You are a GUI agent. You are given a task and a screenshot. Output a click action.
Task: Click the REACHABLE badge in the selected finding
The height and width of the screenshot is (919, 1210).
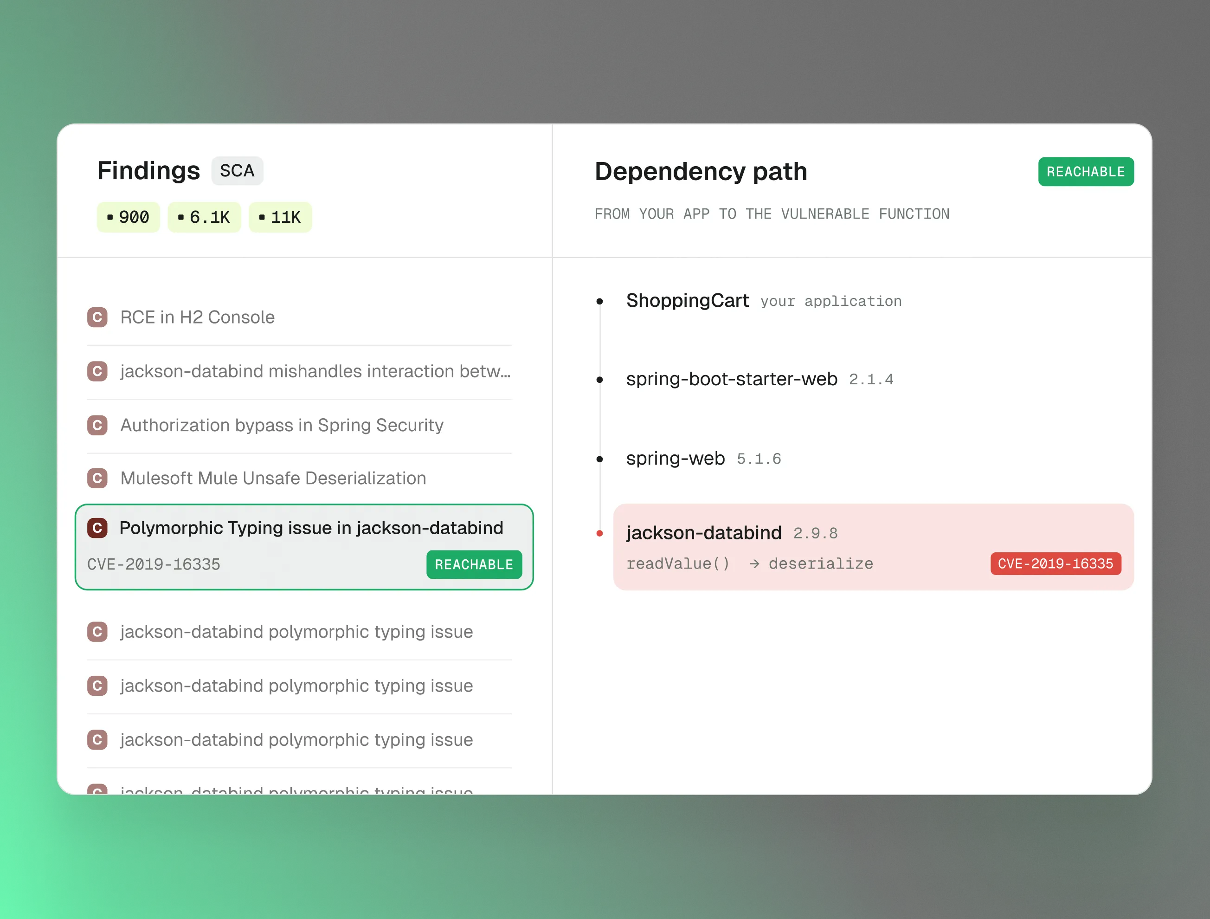tap(474, 564)
